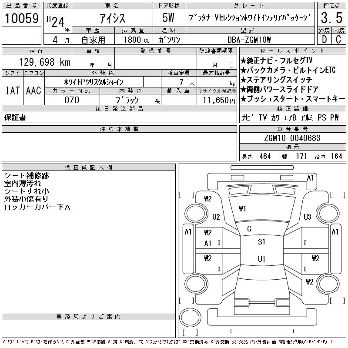Click the 純正装備 header
The width and height of the screenshot is (348, 348).
tap(292, 108)
